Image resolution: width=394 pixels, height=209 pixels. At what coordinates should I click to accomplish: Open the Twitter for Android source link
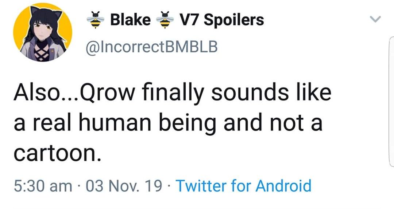pos(243,186)
